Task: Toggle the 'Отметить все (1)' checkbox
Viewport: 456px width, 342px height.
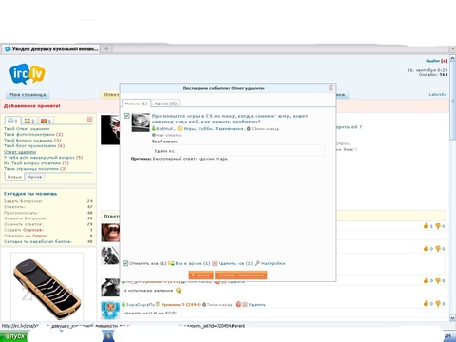Action: [x=125, y=263]
